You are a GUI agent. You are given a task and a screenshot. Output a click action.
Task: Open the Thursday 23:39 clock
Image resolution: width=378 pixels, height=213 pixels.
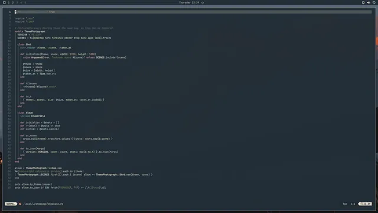pyautogui.click(x=189, y=2)
